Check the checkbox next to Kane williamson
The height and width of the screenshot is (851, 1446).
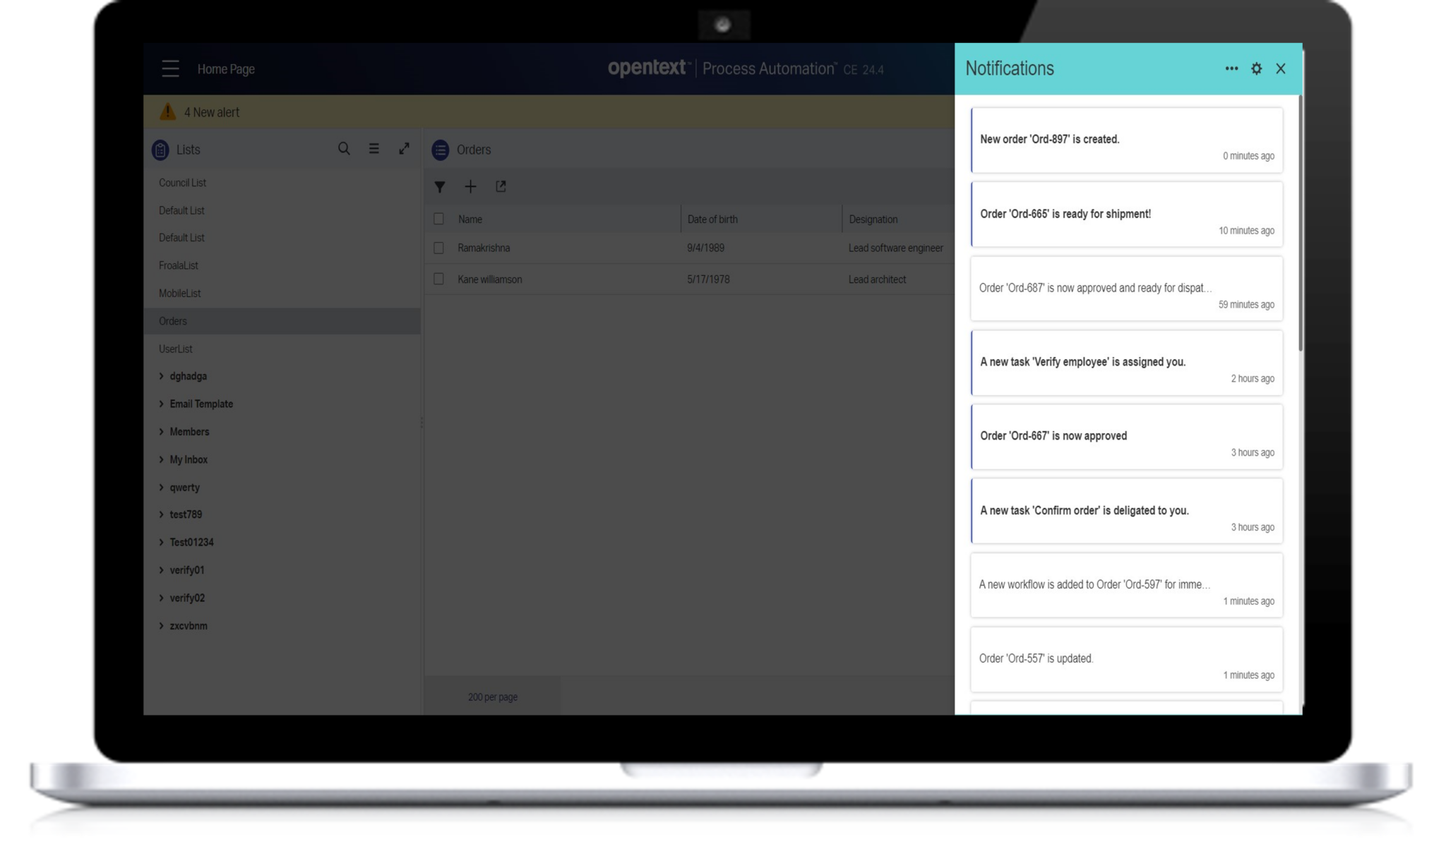coord(439,279)
